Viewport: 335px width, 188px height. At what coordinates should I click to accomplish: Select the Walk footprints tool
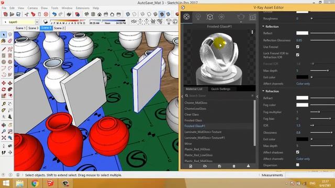coord(4,152)
